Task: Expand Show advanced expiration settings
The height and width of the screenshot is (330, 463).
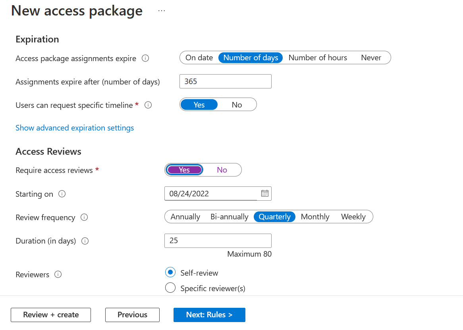Action: coord(75,128)
